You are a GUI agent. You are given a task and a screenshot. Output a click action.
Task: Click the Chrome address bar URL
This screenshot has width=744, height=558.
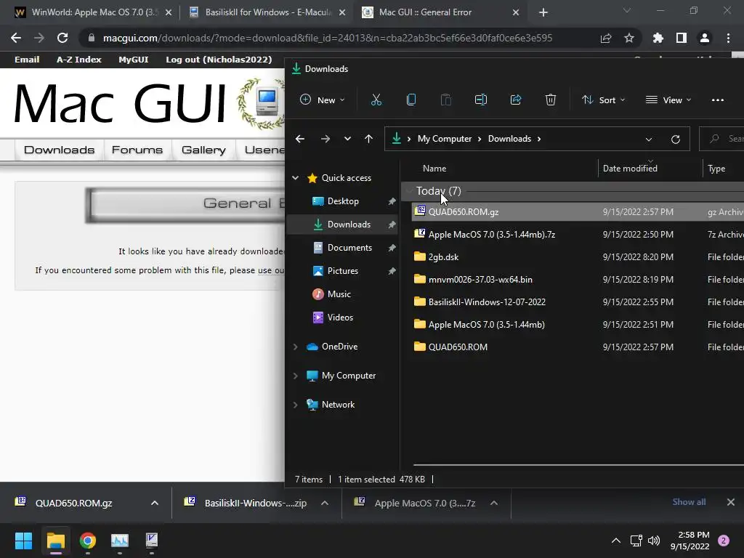click(328, 38)
